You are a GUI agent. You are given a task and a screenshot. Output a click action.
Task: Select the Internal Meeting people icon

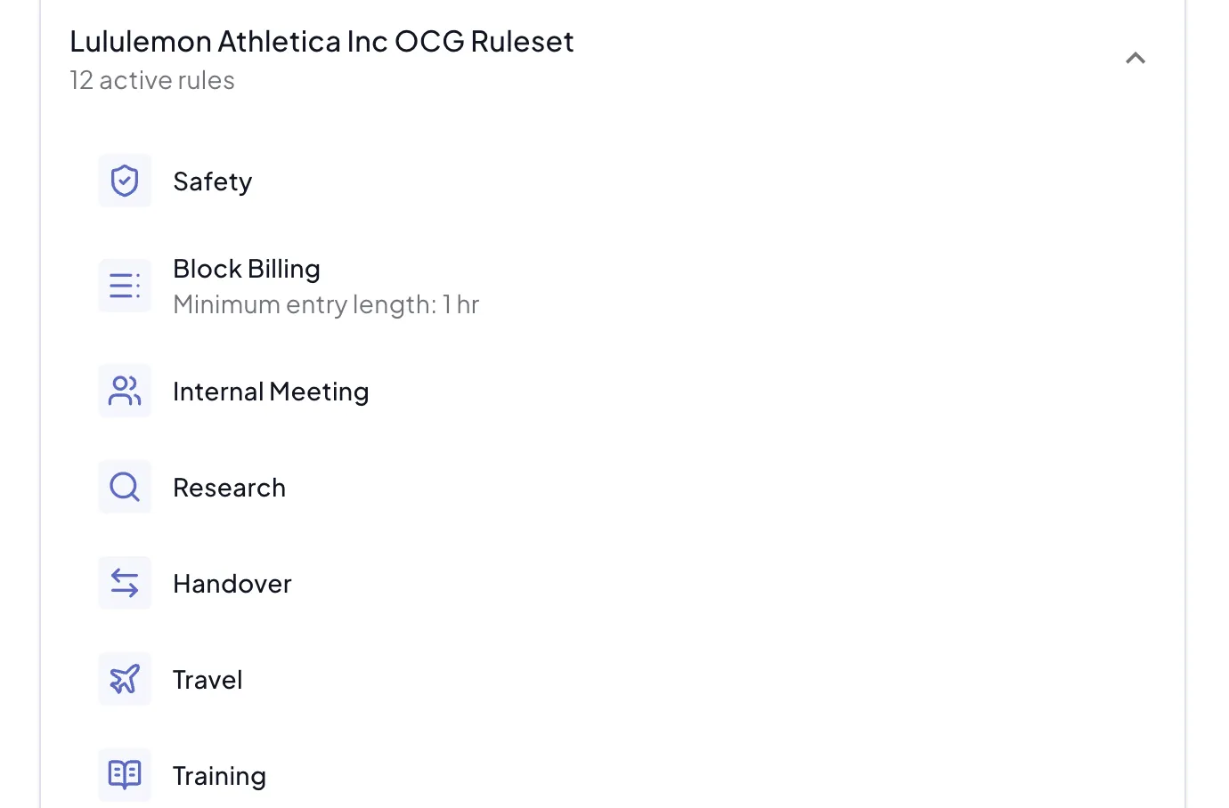coord(125,390)
